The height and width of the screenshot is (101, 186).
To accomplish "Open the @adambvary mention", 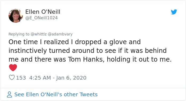I will (60, 34).
